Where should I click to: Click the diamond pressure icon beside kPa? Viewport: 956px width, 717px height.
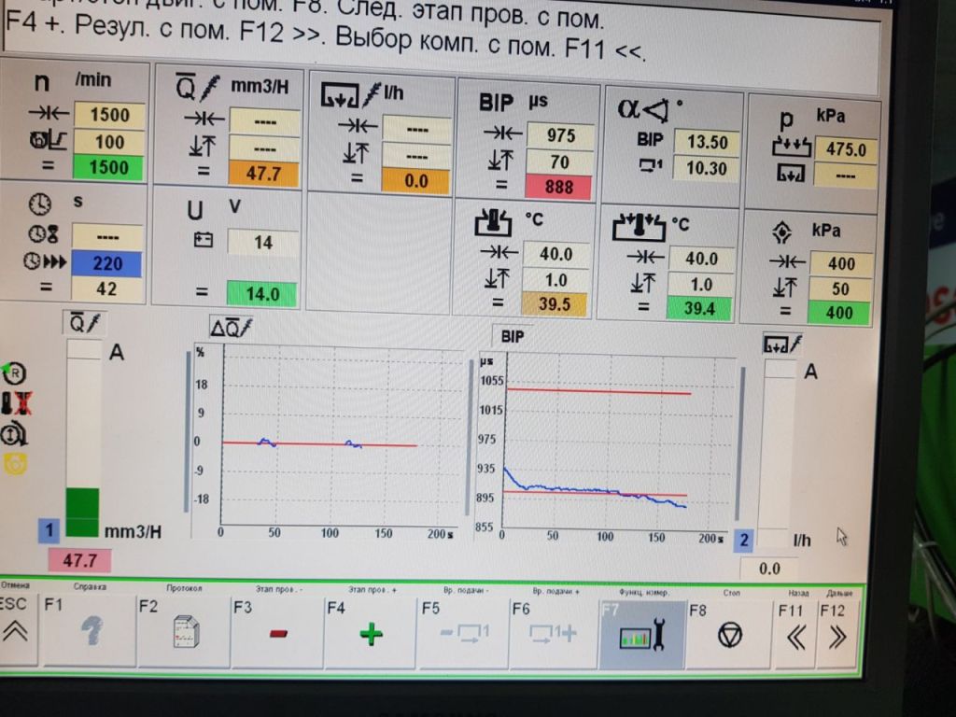point(781,232)
